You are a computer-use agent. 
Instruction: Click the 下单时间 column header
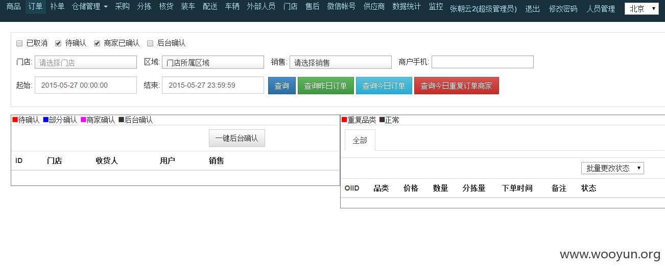[517, 188]
